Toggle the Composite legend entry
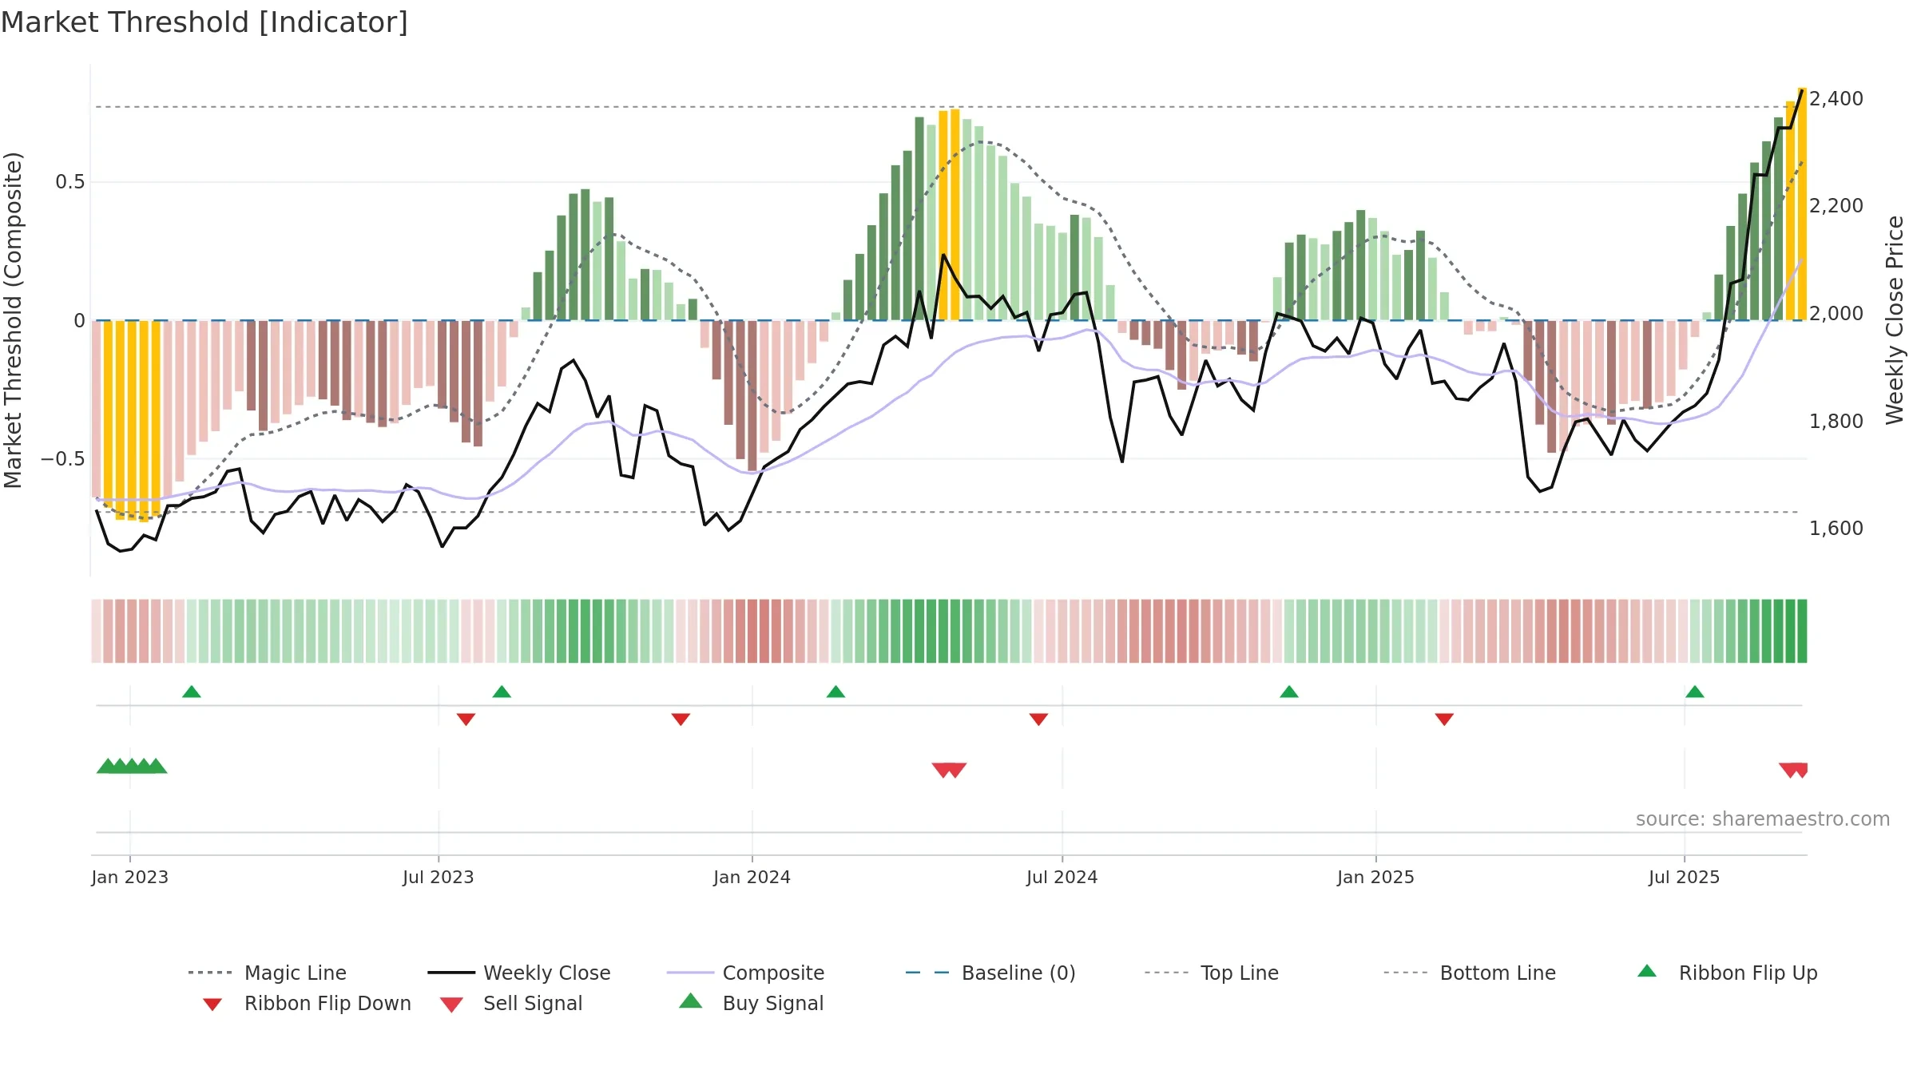Image resolution: width=1917 pixels, height=1078 pixels. tap(745, 973)
